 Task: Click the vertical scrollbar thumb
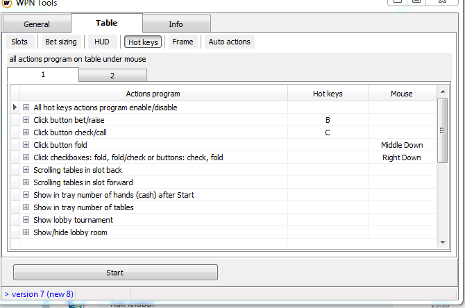click(443, 130)
